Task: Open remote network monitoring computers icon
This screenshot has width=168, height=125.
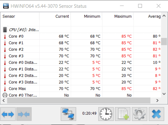Action: (x=68, y=114)
